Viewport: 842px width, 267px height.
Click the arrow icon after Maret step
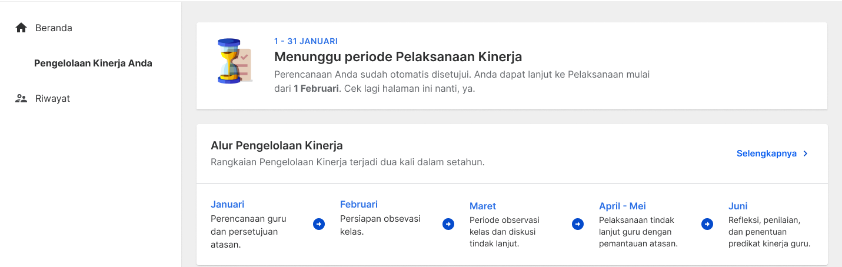click(x=578, y=224)
